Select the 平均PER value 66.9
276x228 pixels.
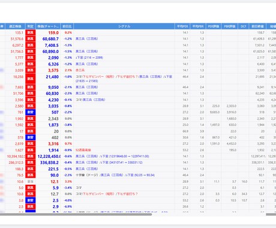click(185, 131)
